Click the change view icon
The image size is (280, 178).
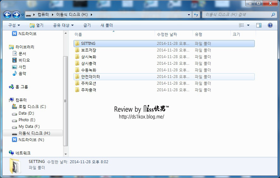241,25
